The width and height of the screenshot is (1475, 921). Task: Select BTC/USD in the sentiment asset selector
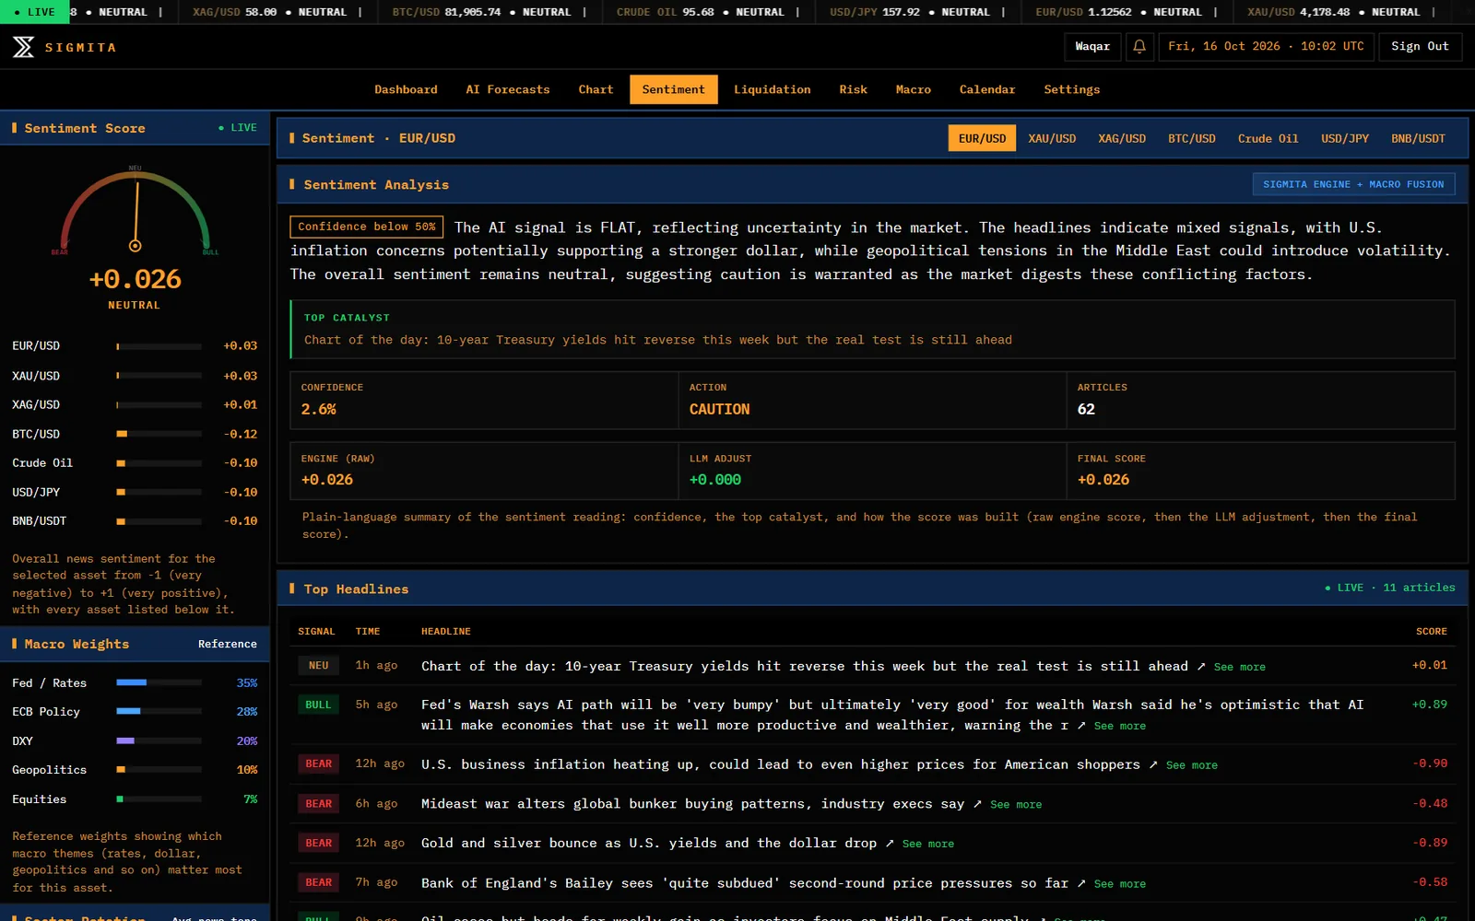point(1192,138)
